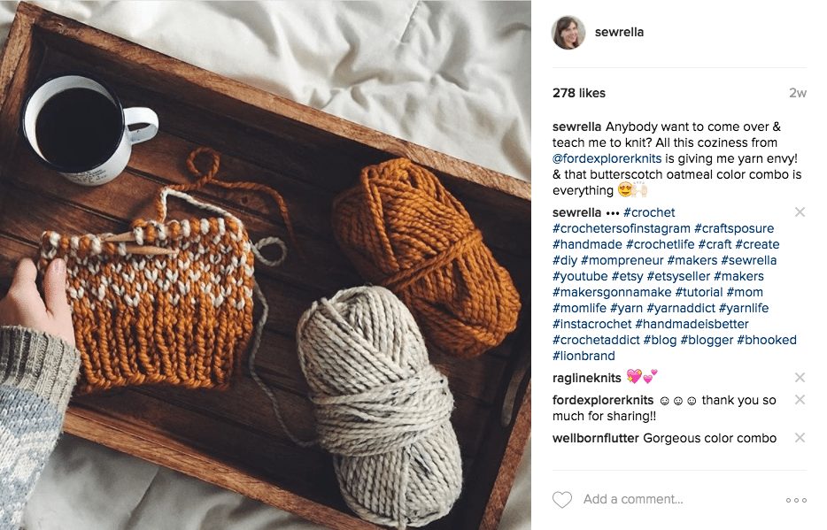Remove the raglineknits comment
Image resolution: width=827 pixels, height=530 pixels.
click(x=800, y=377)
